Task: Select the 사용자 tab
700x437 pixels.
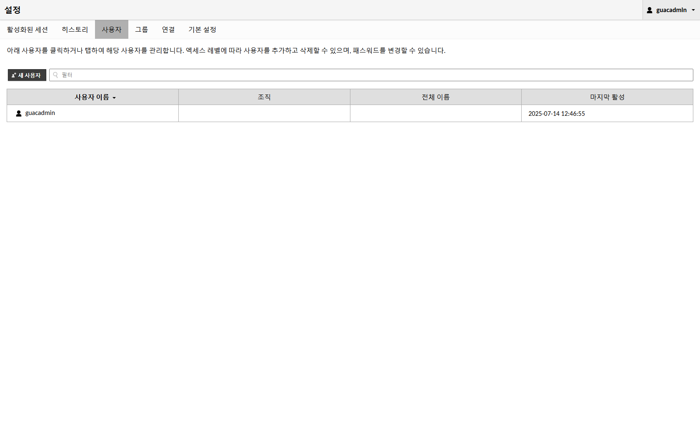Action: click(112, 30)
